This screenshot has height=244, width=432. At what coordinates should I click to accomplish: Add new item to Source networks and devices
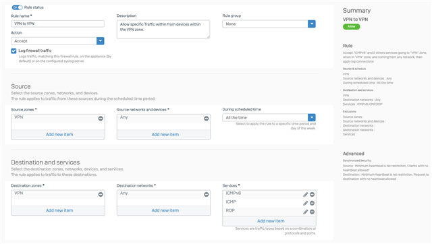coord(165,135)
